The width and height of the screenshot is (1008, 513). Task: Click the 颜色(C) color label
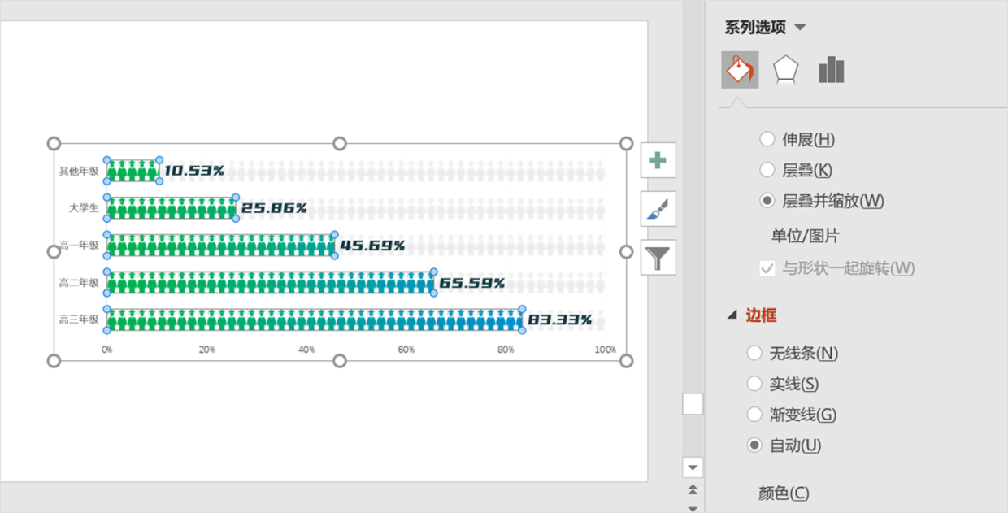783,493
